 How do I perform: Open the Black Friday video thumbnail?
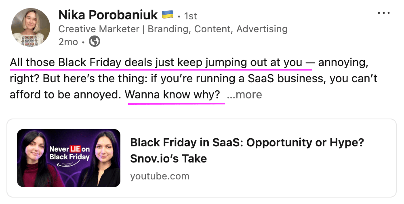click(69, 158)
